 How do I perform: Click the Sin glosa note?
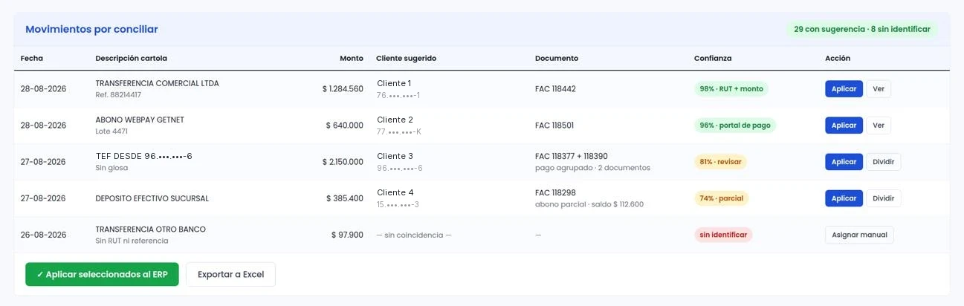pos(111,168)
